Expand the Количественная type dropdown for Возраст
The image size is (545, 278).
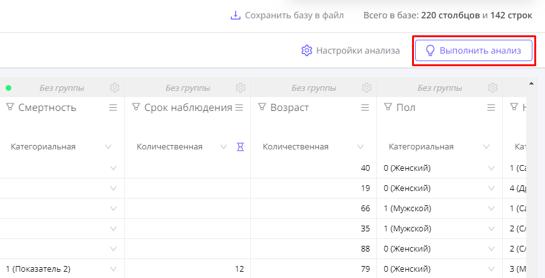pyautogui.click(x=360, y=147)
